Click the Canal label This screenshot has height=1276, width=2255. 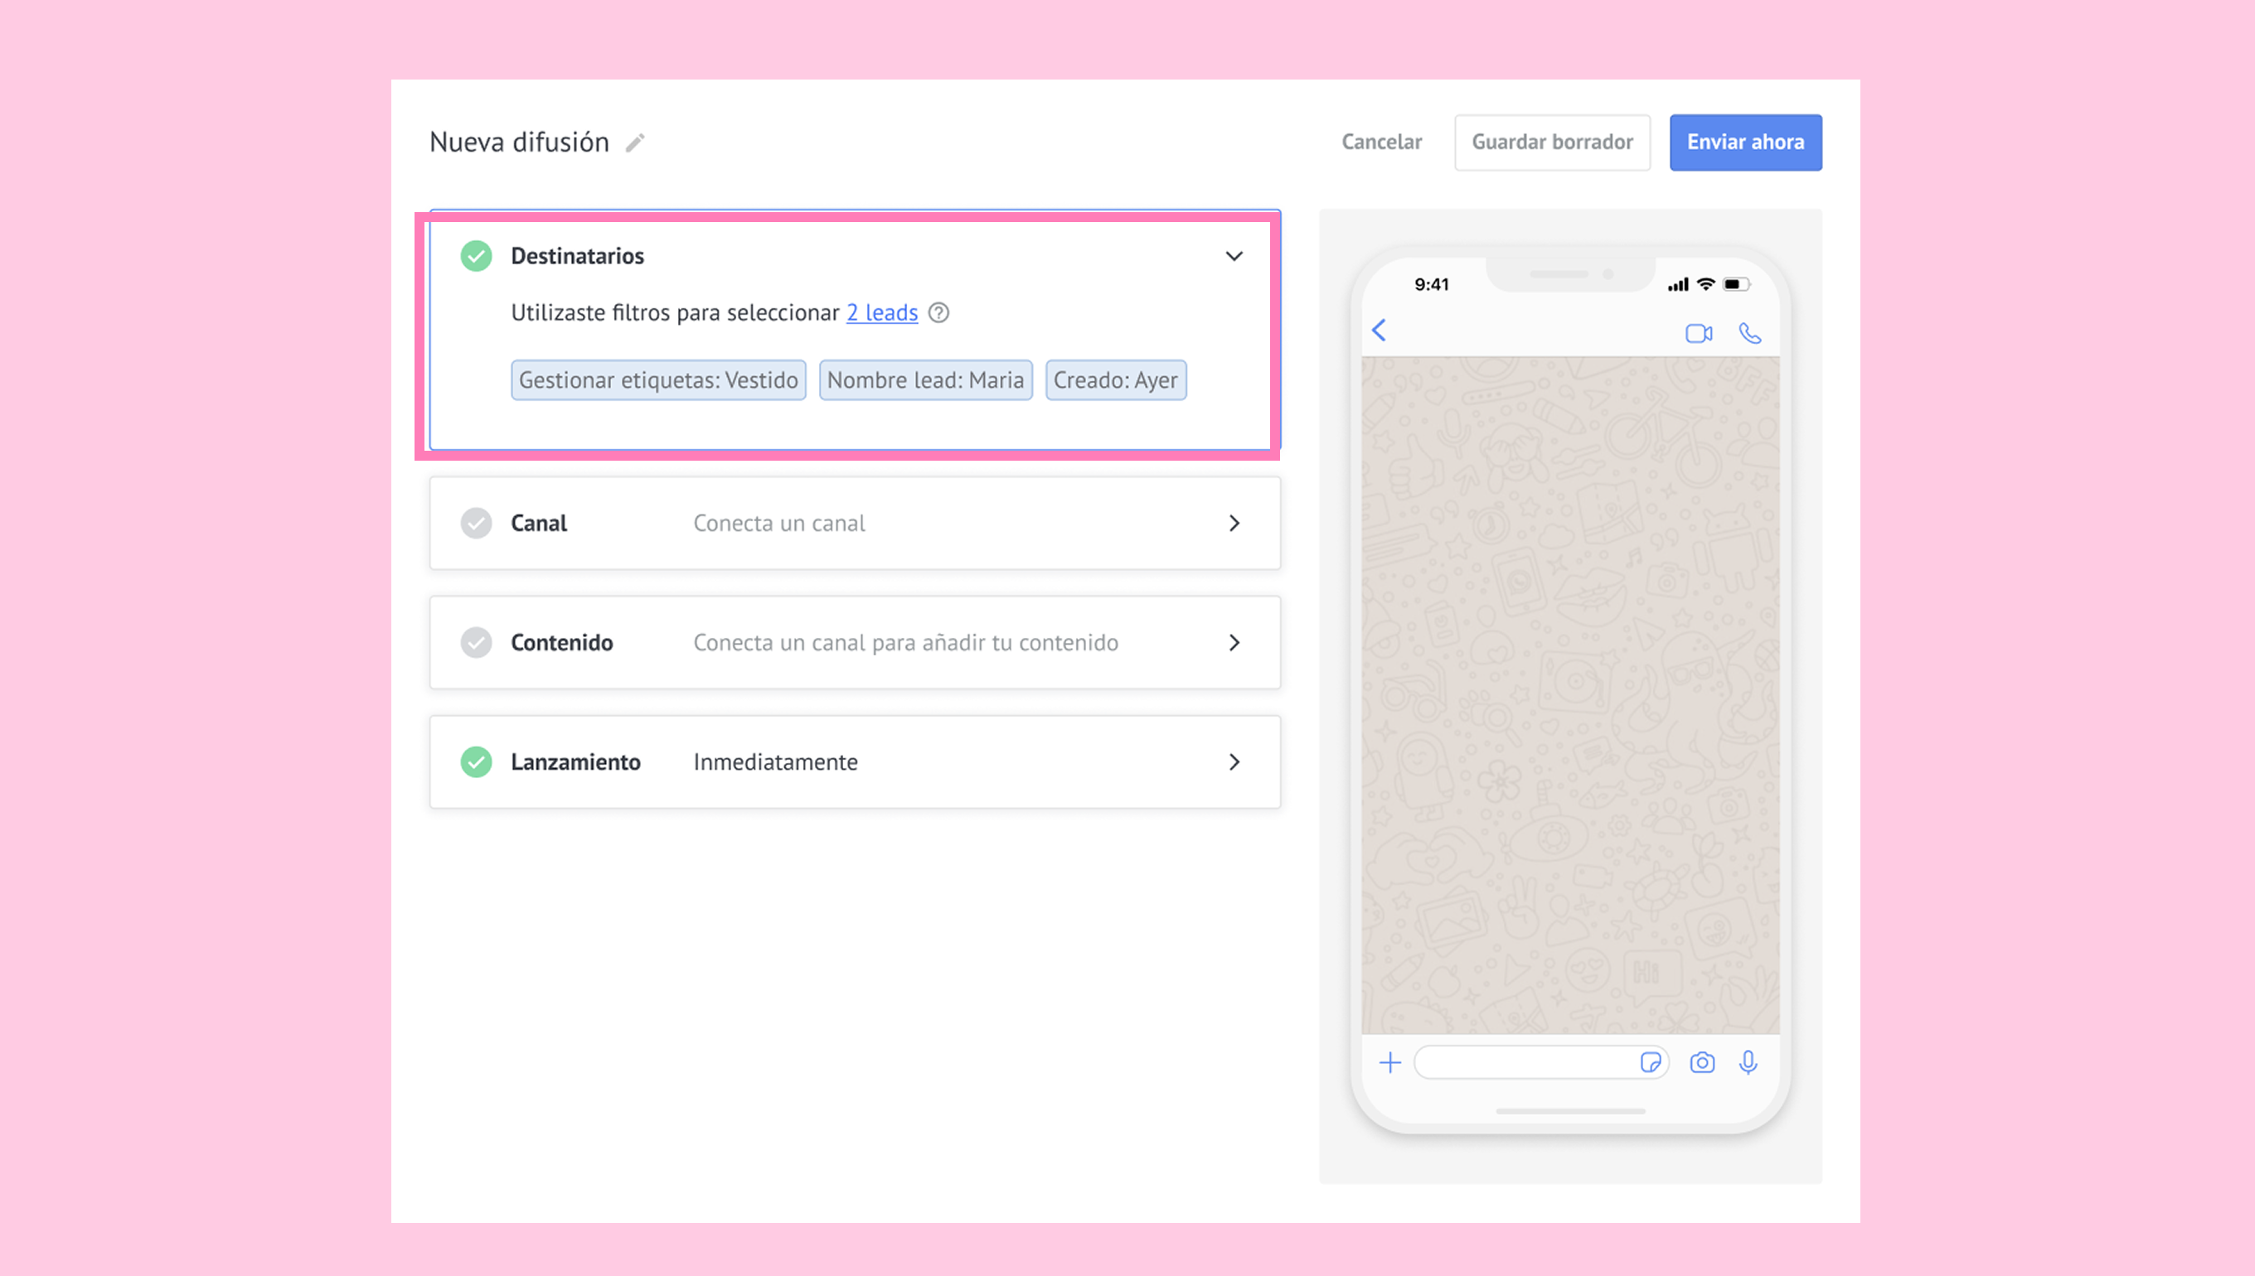(539, 523)
